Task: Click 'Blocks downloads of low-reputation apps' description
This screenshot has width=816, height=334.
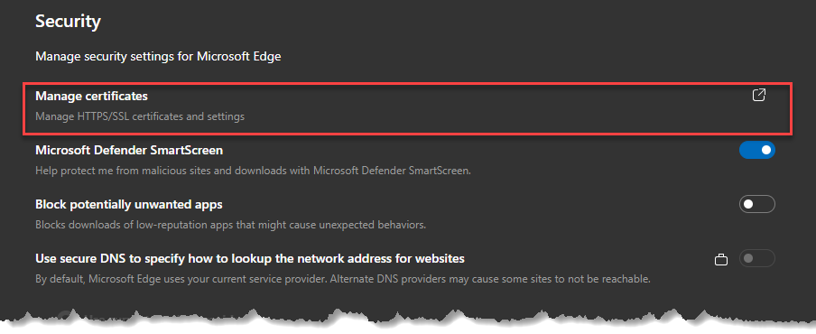Action: (230, 226)
